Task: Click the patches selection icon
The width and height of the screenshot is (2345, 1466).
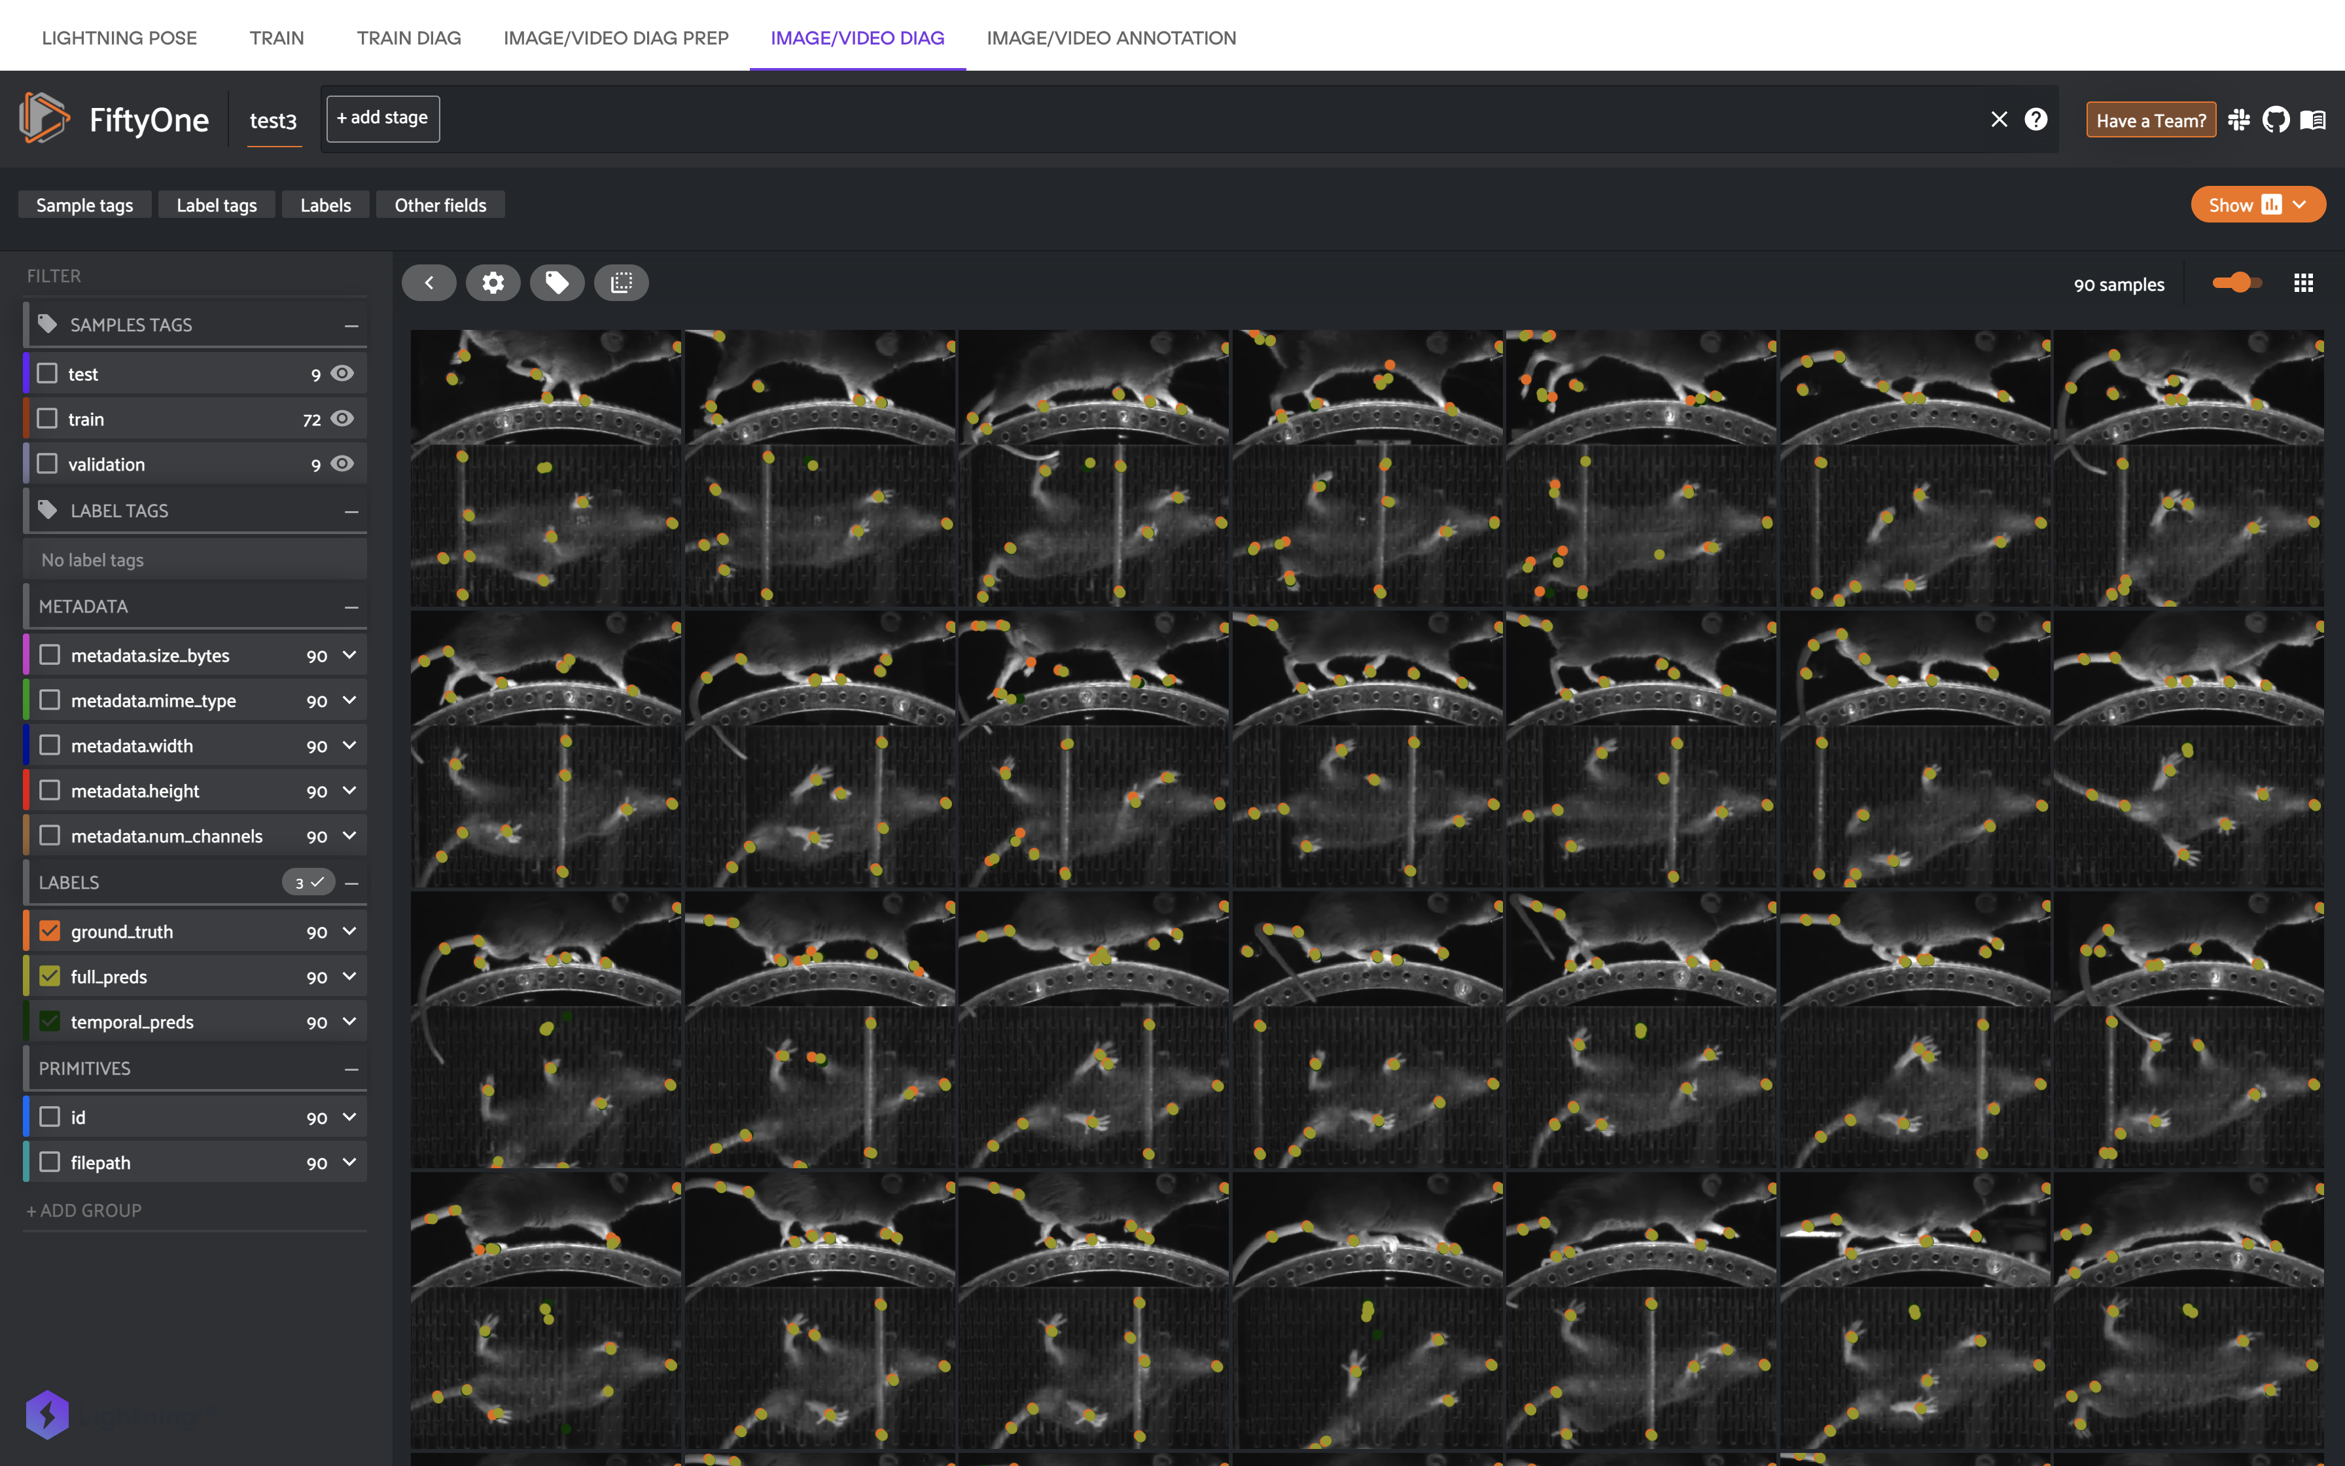Action: tap(621, 282)
